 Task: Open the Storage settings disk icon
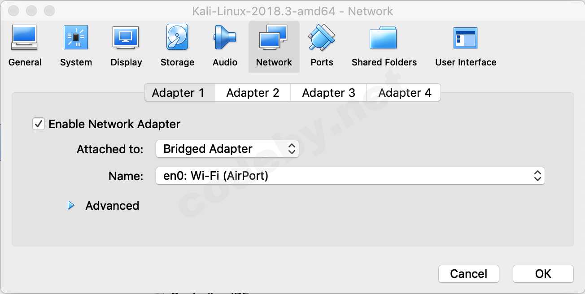177,38
